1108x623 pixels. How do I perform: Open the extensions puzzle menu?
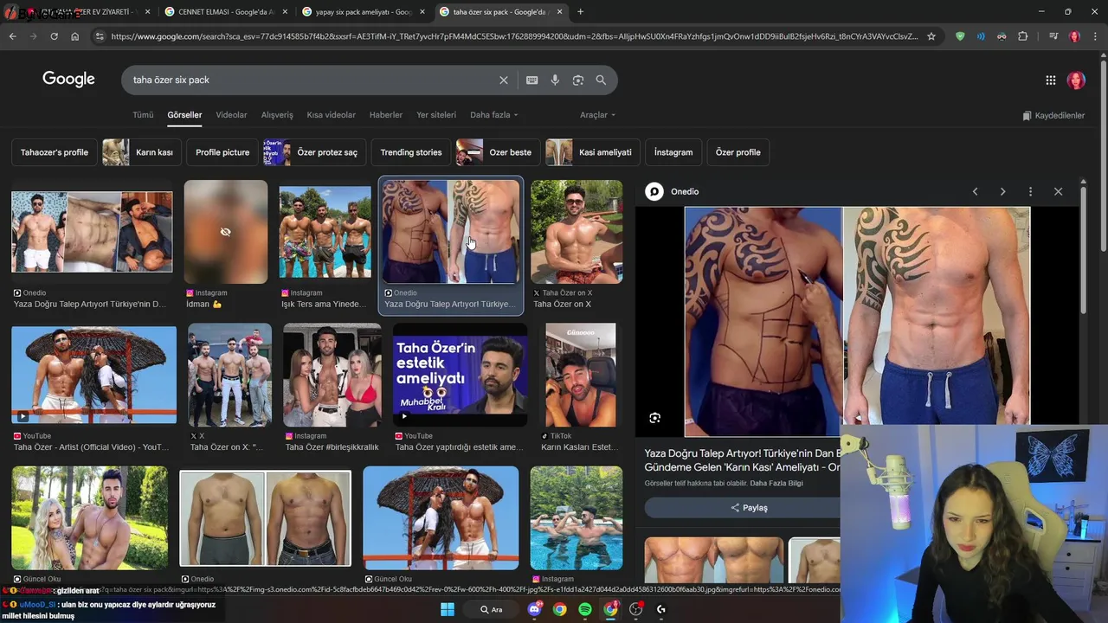(x=1023, y=36)
